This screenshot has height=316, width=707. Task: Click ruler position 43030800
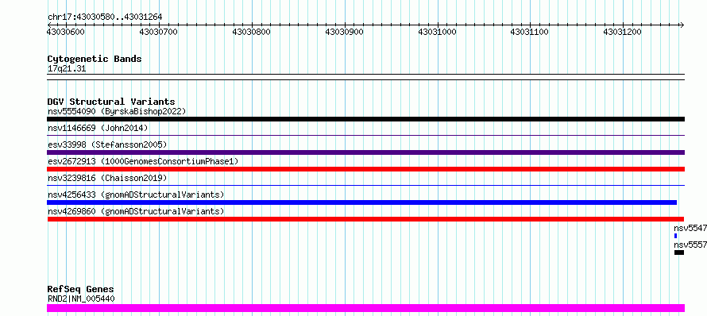click(x=252, y=32)
